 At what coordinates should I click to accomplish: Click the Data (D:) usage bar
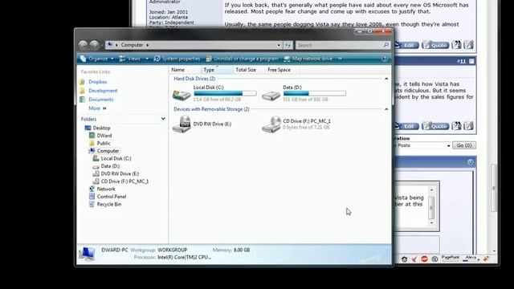point(315,93)
